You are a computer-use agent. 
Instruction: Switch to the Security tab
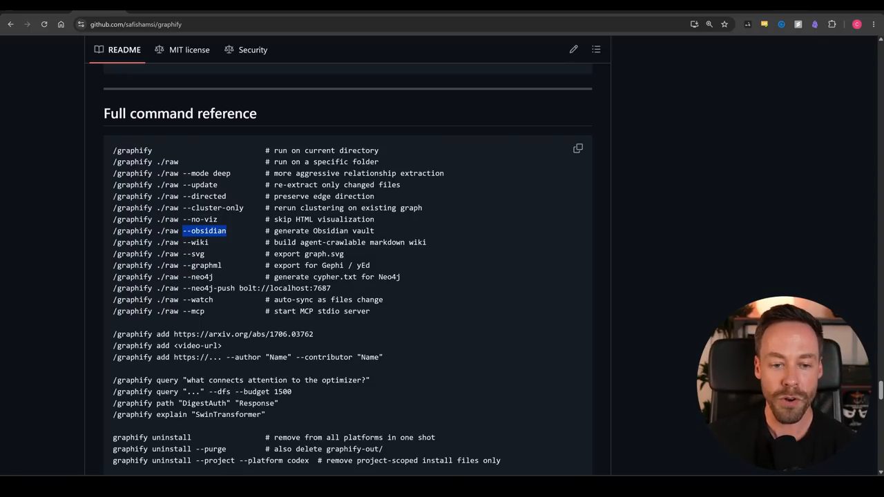(246, 50)
